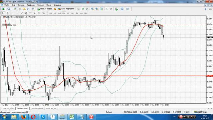Select the Text drawing tool (A)

35,13
